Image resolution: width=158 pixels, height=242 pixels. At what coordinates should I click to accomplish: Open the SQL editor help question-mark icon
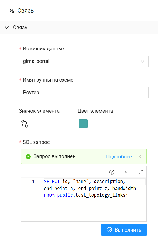click(112, 172)
